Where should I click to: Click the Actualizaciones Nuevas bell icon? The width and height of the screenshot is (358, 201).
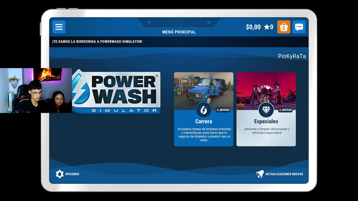pos(260,174)
